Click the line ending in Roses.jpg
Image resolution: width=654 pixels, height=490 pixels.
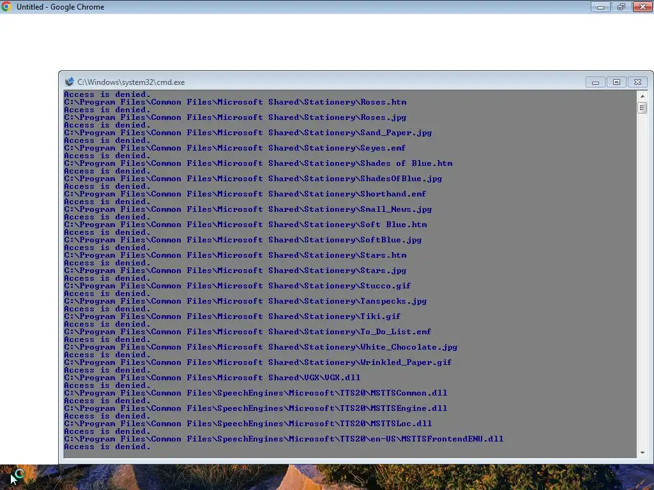[x=235, y=117]
